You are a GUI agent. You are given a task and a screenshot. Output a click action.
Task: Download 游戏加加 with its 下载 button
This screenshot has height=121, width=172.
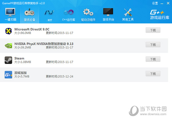[x=153, y=74]
